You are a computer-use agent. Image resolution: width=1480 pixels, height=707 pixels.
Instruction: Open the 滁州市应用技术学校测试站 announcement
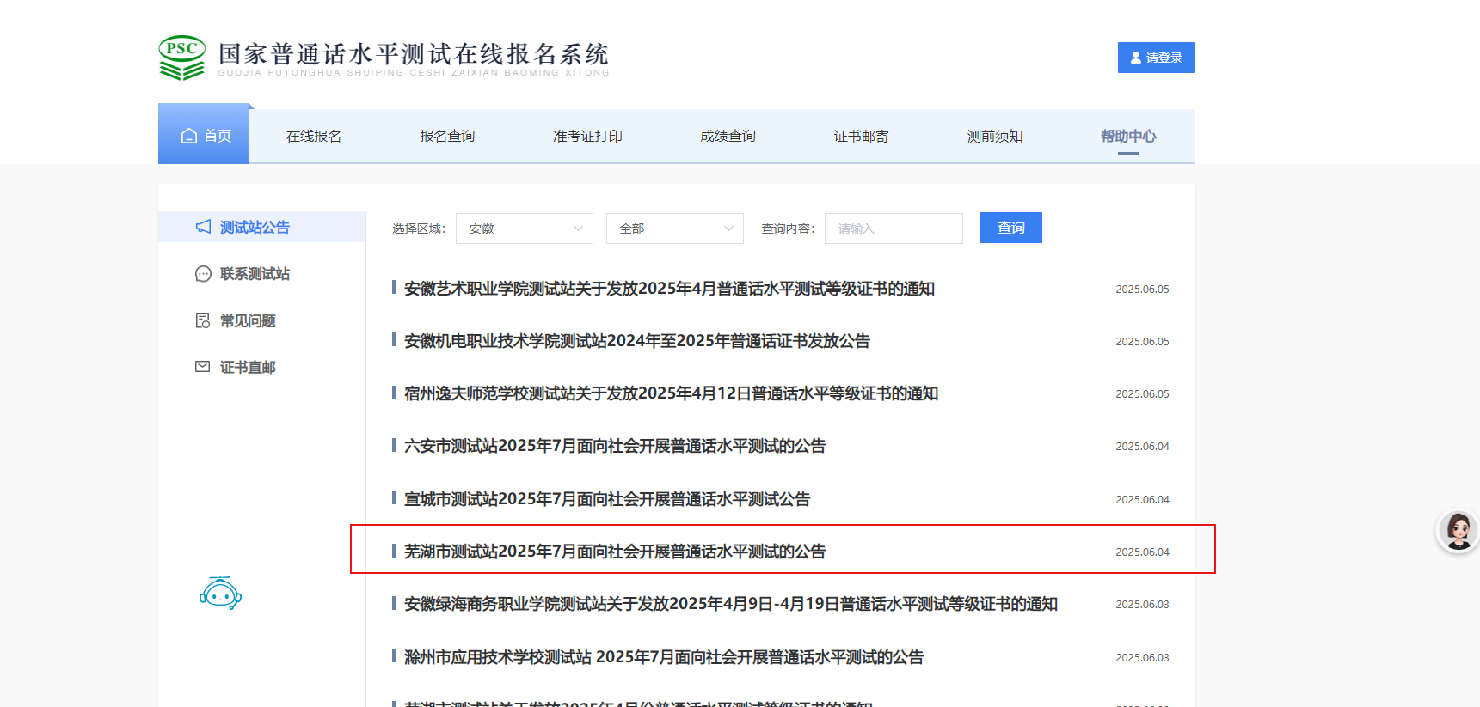[x=664, y=657]
